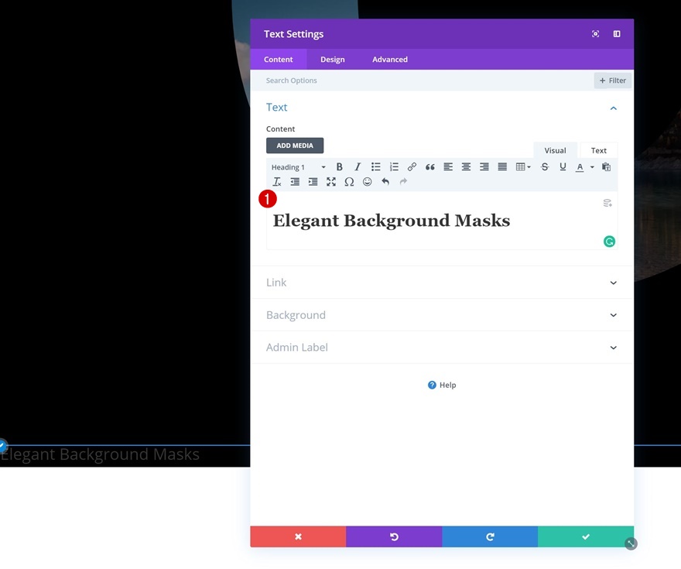Open the text color dropdown arrow

click(592, 166)
